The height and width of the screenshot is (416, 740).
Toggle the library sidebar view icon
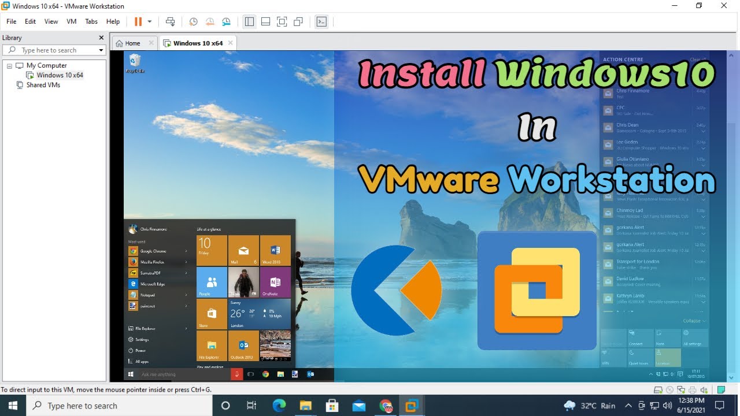(249, 21)
